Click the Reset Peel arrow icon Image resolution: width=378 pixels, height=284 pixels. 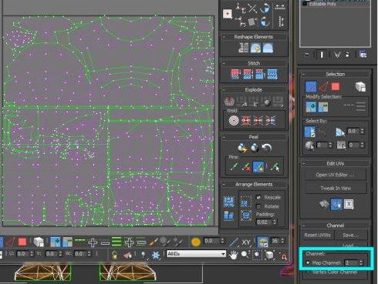[x=266, y=148]
